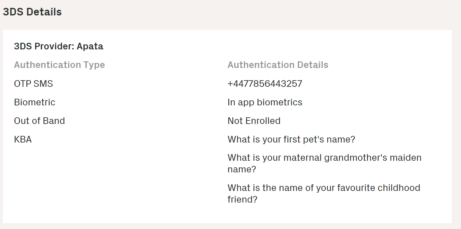Select the KBA authentication type
The height and width of the screenshot is (229, 461).
click(23, 139)
